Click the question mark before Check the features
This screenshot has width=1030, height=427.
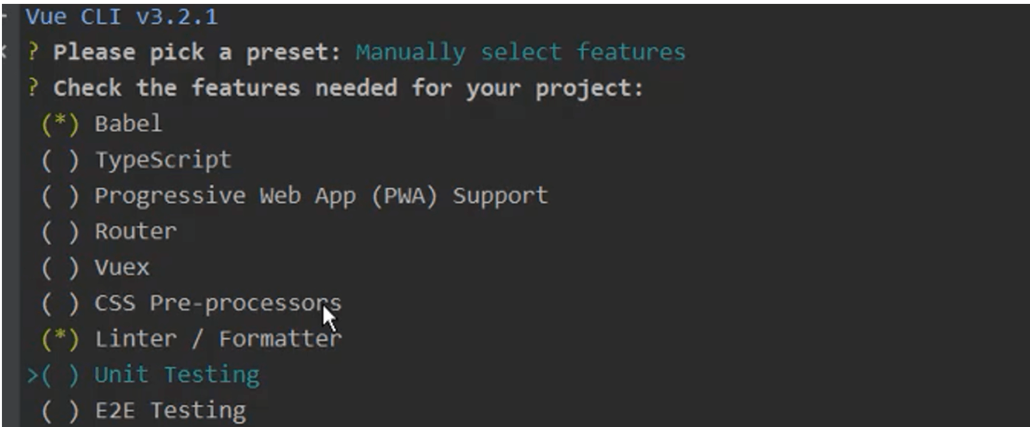(33, 88)
